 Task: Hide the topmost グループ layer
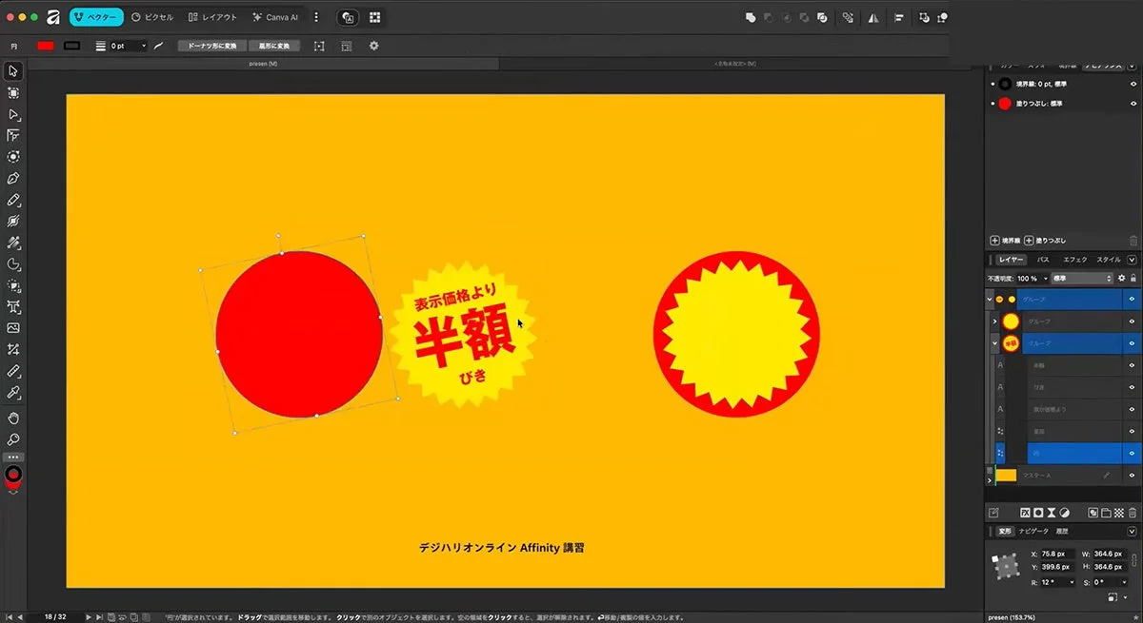click(1132, 299)
